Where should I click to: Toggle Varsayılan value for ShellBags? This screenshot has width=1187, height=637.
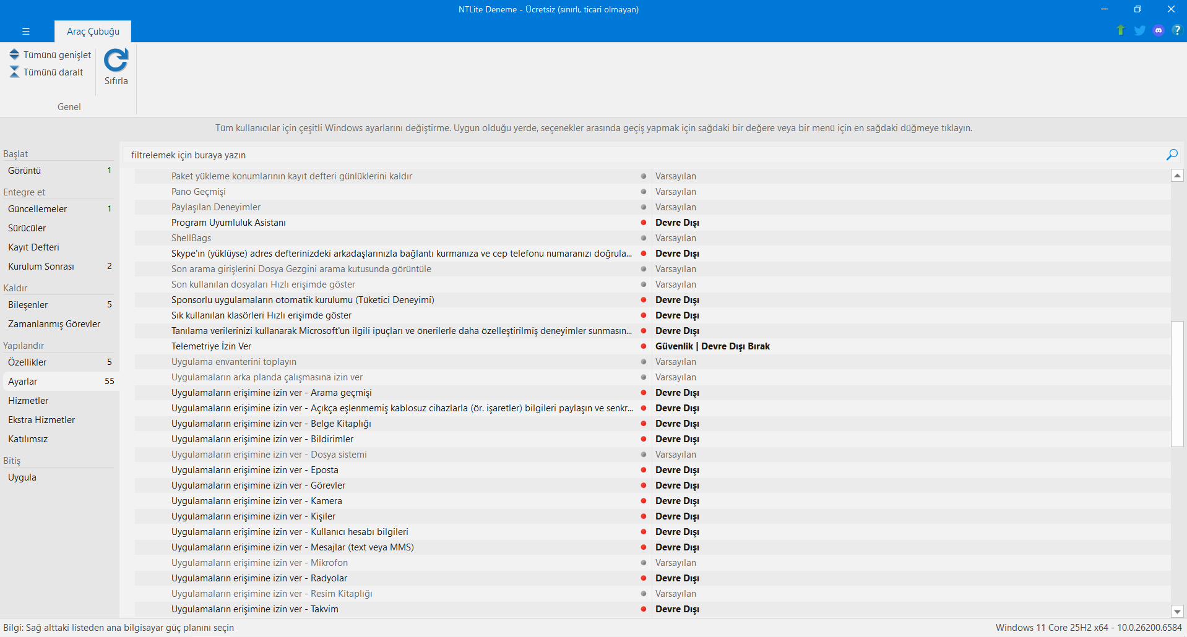(676, 238)
